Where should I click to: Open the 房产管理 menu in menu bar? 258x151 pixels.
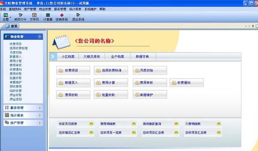tap(30, 9)
